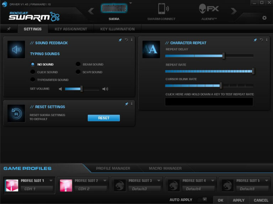Viewport: 273px width, 204px height.
Task: Open the Profile Manager tab
Action: pyautogui.click(x=113, y=169)
